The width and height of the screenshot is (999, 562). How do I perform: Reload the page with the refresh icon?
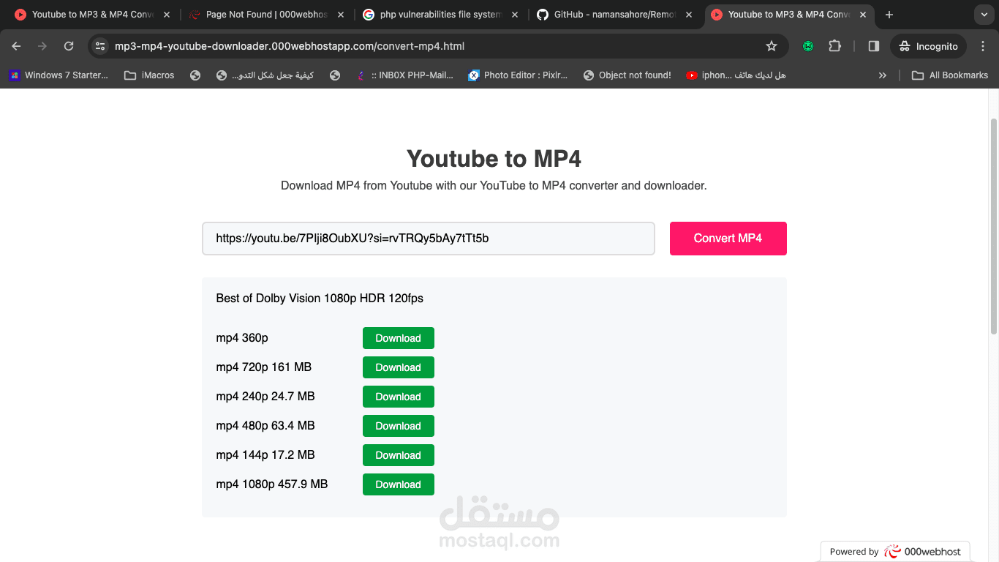point(69,46)
